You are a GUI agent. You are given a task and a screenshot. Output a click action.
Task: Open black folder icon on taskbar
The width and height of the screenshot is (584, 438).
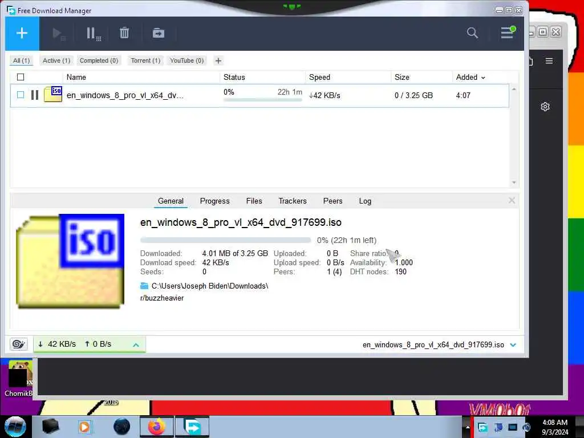click(50, 427)
